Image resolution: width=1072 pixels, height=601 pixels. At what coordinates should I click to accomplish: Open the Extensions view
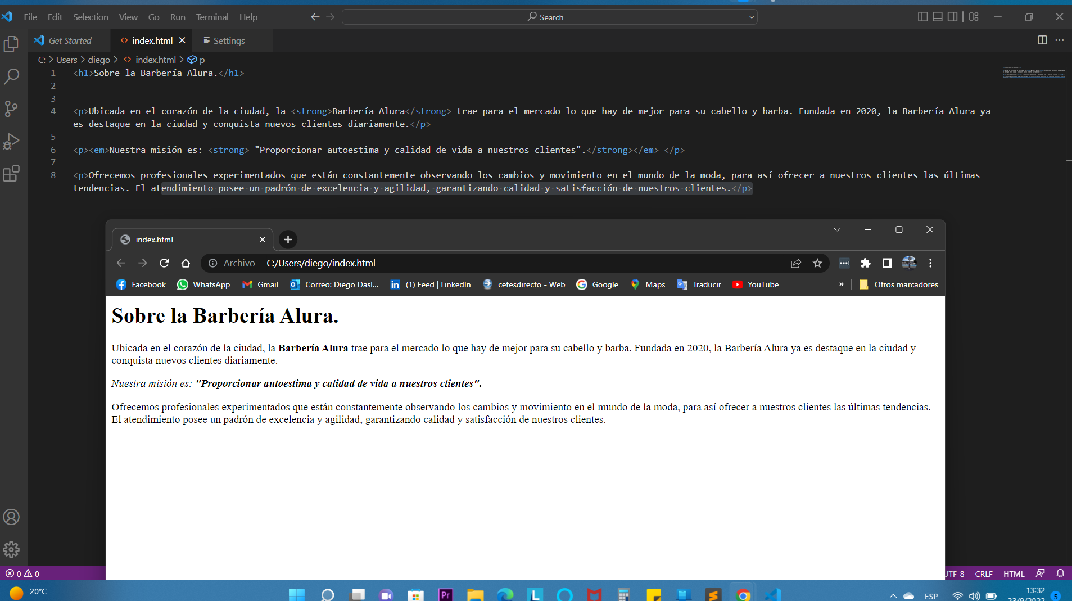(11, 174)
